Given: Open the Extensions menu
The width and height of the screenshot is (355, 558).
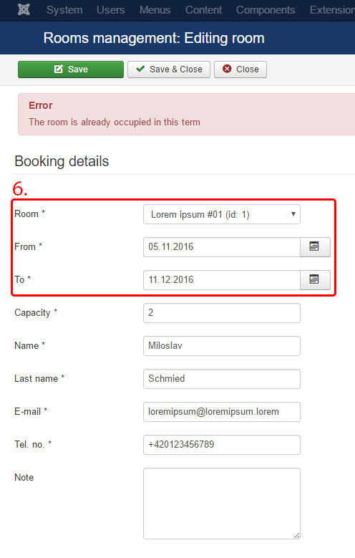Looking at the screenshot, I should (332, 10).
